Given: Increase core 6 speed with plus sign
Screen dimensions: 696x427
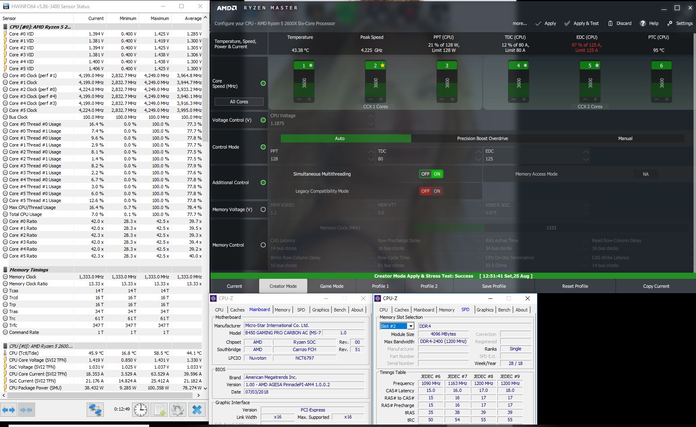Looking at the screenshot, I should [667, 99].
